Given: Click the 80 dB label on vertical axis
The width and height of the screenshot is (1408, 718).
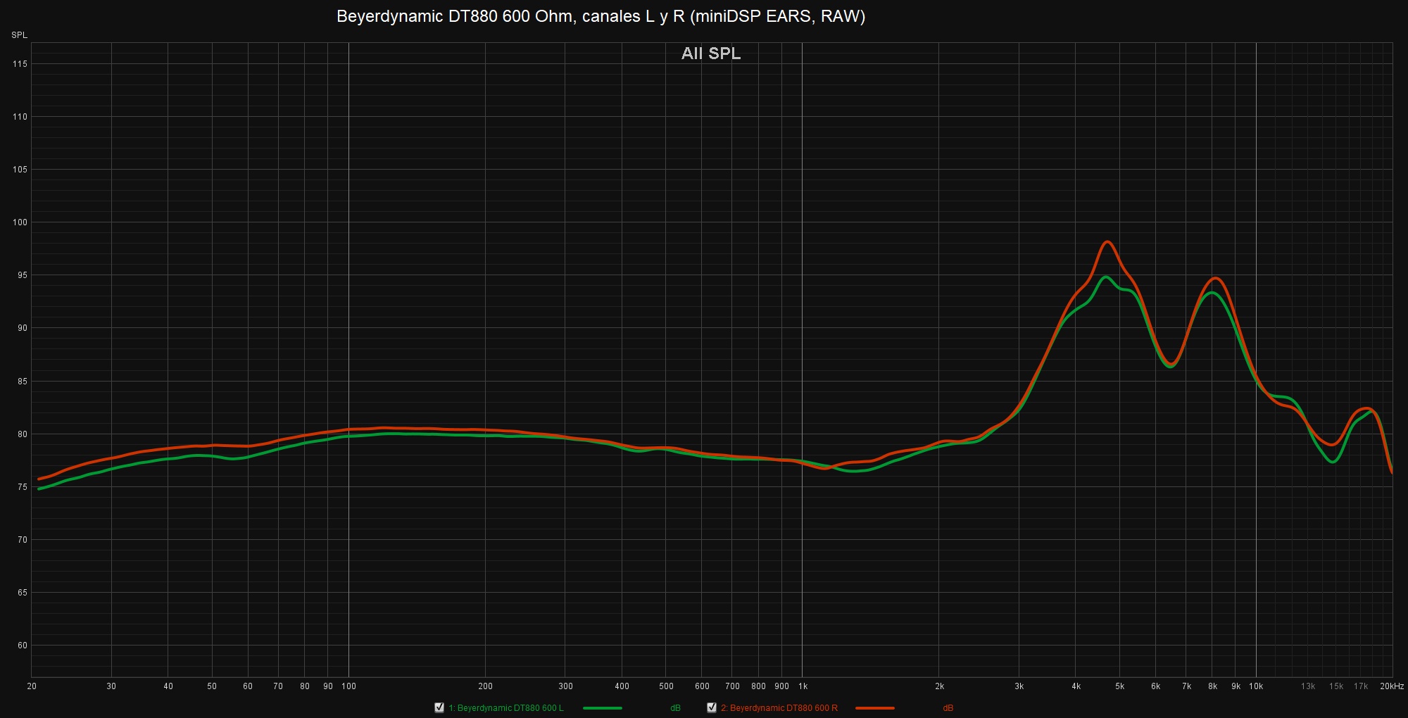Looking at the screenshot, I should point(22,434).
